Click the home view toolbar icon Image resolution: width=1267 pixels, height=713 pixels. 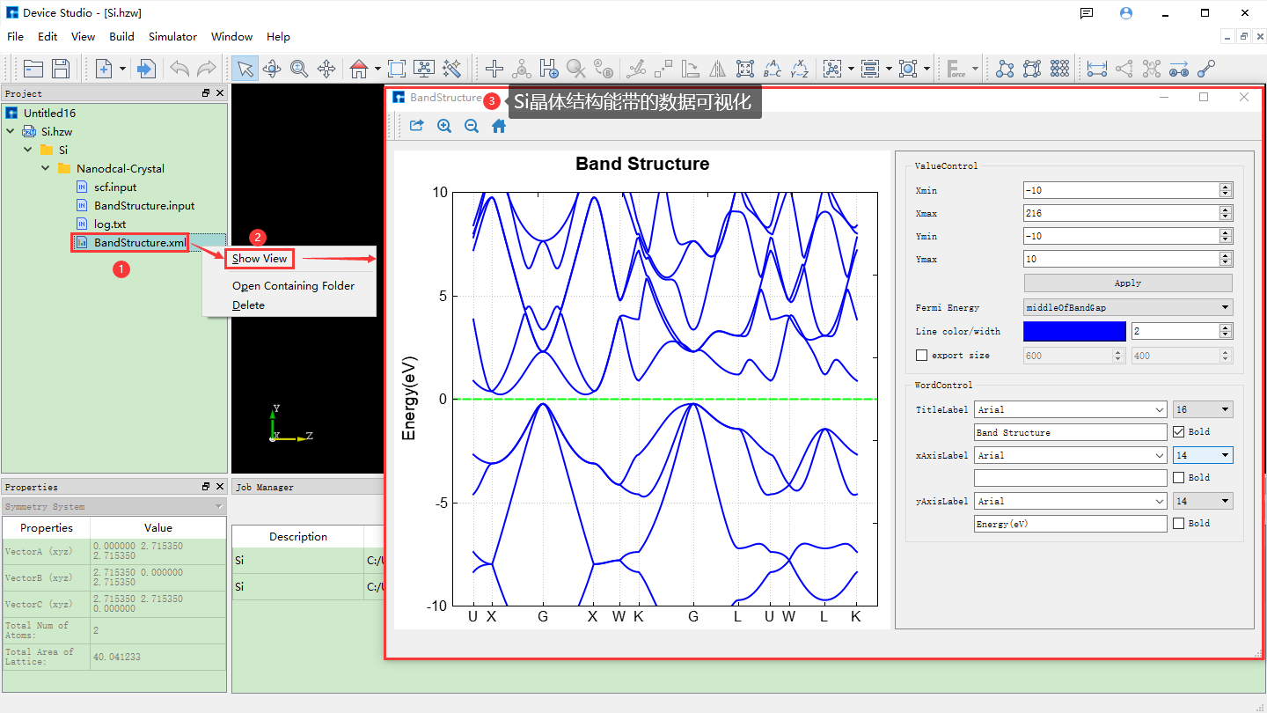click(x=358, y=69)
